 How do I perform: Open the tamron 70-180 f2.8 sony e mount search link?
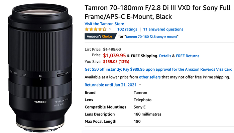click(151, 37)
